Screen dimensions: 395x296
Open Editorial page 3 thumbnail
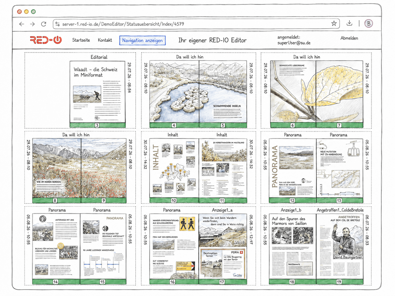(97, 94)
